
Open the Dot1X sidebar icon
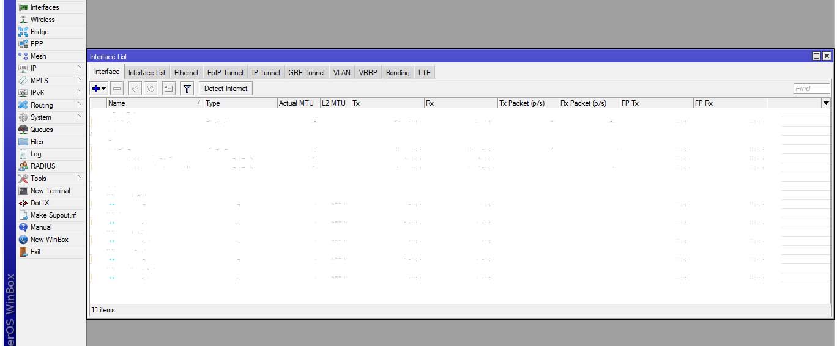pos(23,203)
